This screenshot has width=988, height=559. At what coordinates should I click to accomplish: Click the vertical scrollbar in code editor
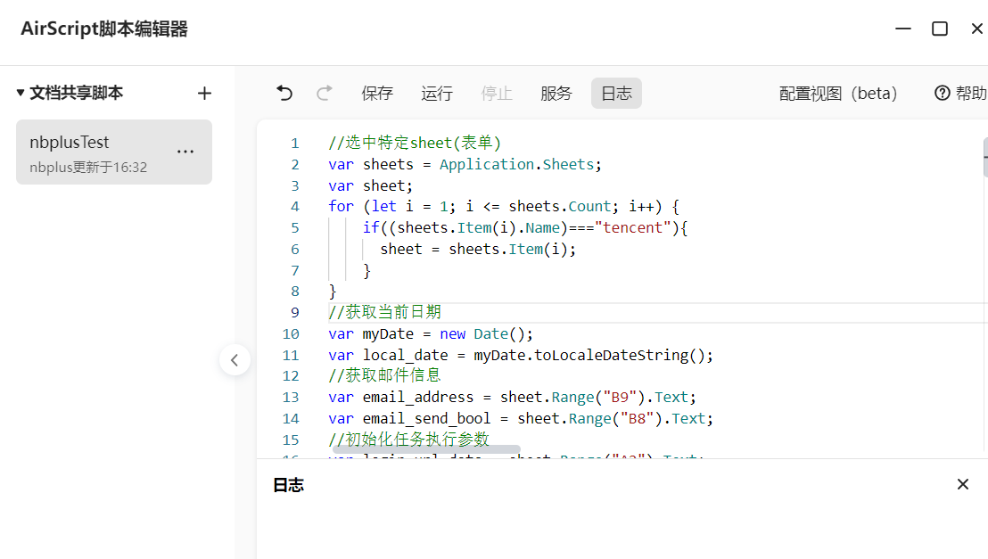(x=985, y=158)
